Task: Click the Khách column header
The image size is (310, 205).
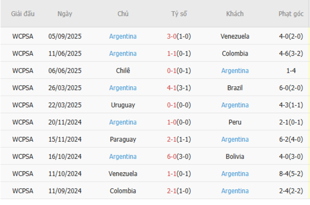Action: (235, 14)
